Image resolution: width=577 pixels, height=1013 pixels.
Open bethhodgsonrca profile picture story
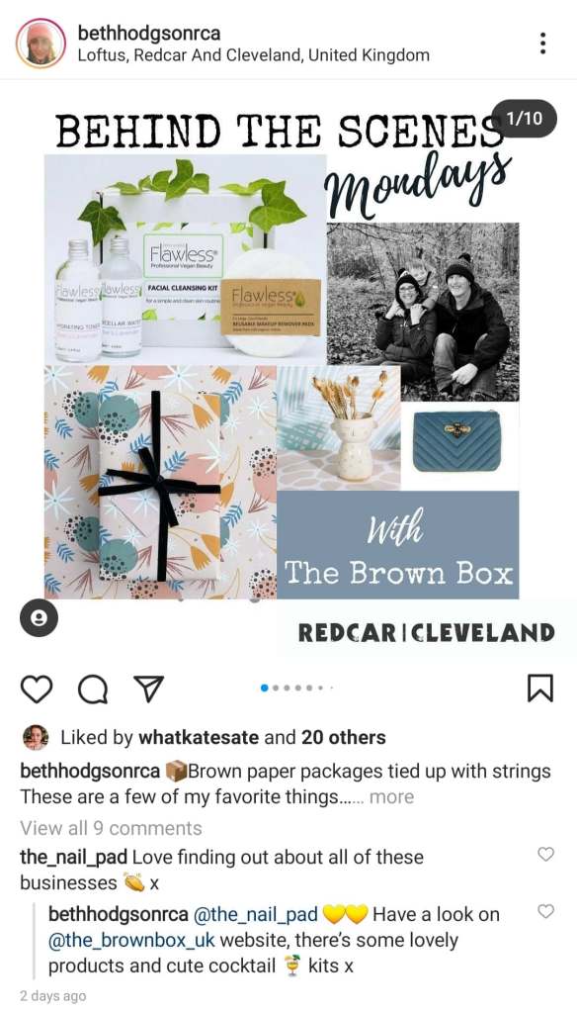(x=41, y=44)
